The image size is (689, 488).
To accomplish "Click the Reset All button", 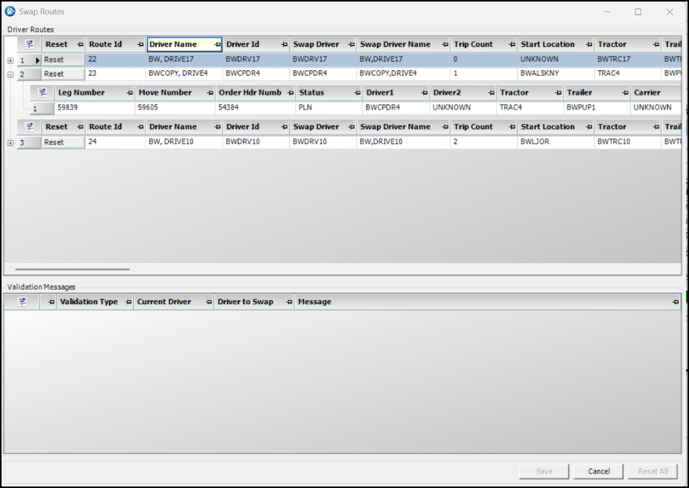I will pos(653,471).
